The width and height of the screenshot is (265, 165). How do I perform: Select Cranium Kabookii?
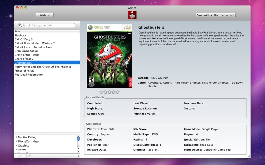pos(47,51)
